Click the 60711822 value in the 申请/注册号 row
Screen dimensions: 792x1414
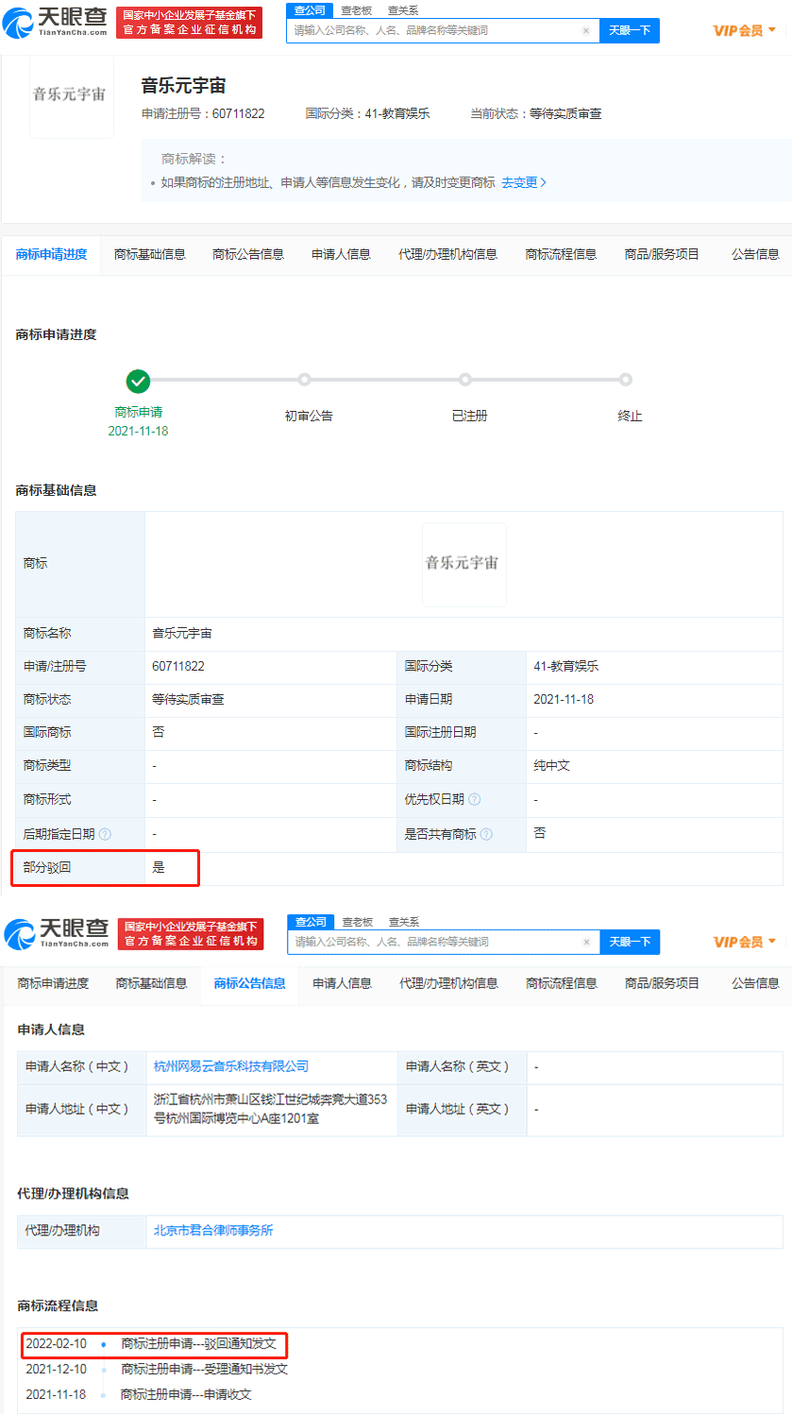(178, 666)
